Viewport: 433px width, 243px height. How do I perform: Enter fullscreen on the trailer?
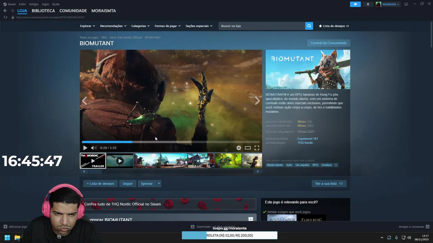(x=257, y=148)
